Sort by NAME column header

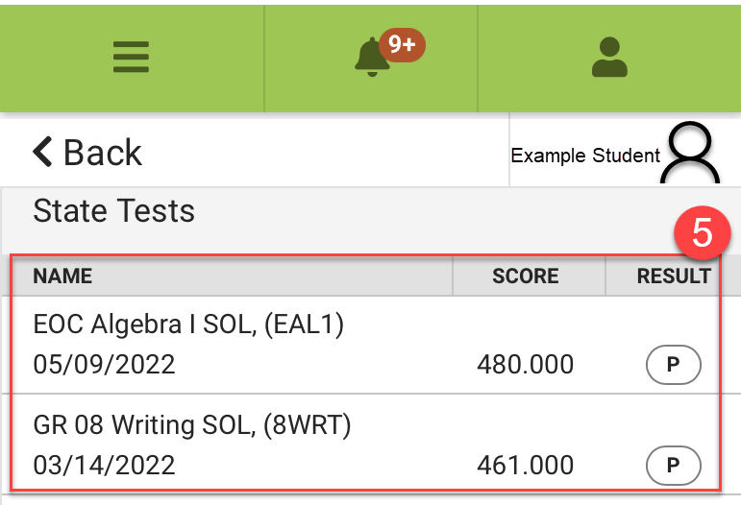(x=62, y=277)
